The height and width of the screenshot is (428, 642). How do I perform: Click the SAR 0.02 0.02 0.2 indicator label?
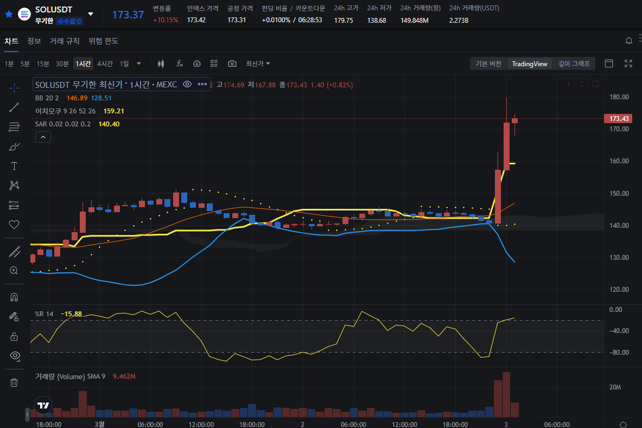tap(63, 124)
